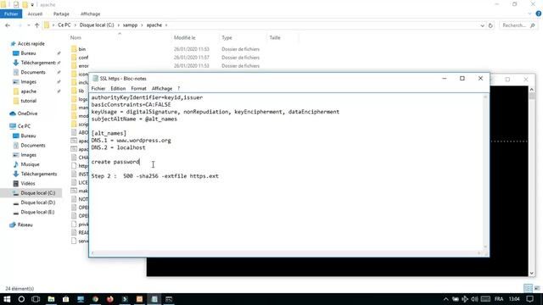543x305 pixels.
Task: Place cursor after 'create password' text
Action: click(140, 162)
